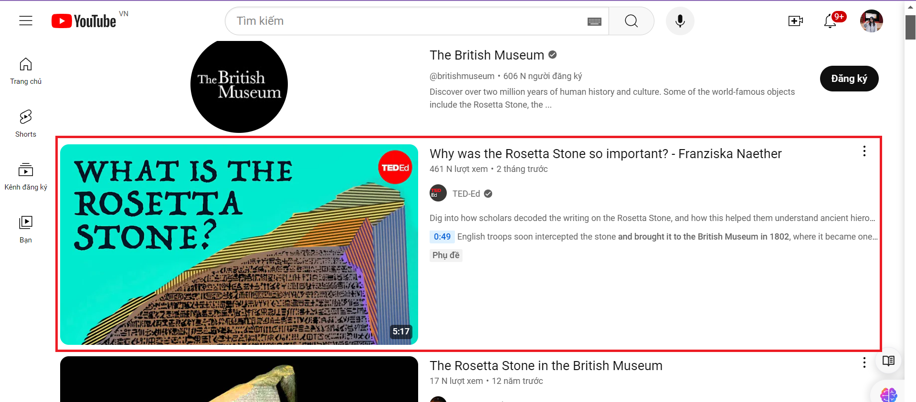Screen dimensions: 916x402
Task: Open the create video icon
Action: coord(795,21)
